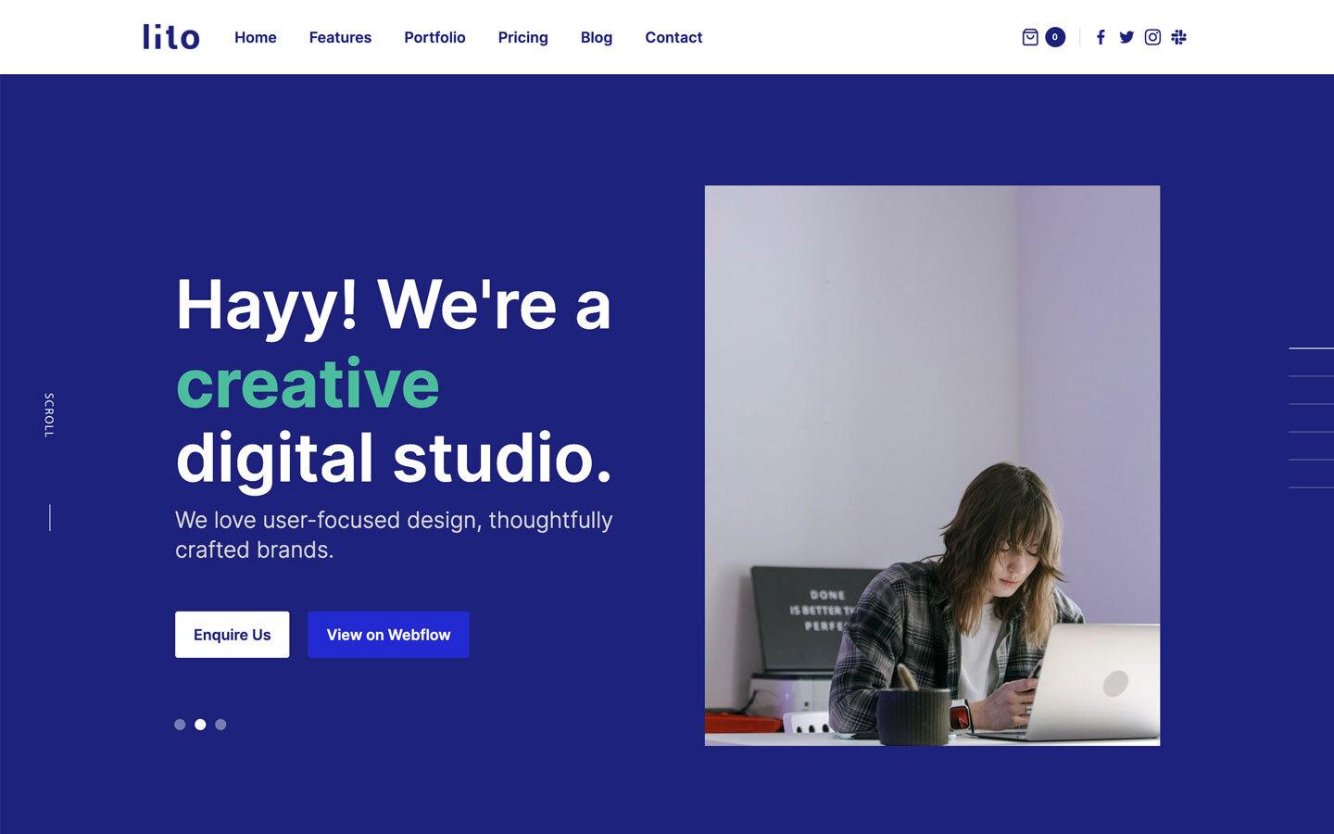Select the active second slider dot
Image resolution: width=1334 pixels, height=834 pixels.
pos(200,725)
